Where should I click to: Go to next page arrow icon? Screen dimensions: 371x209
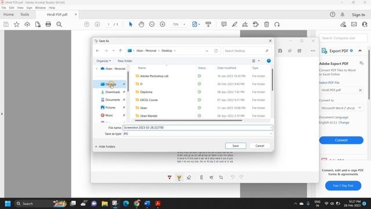pyautogui.click(x=97, y=24)
